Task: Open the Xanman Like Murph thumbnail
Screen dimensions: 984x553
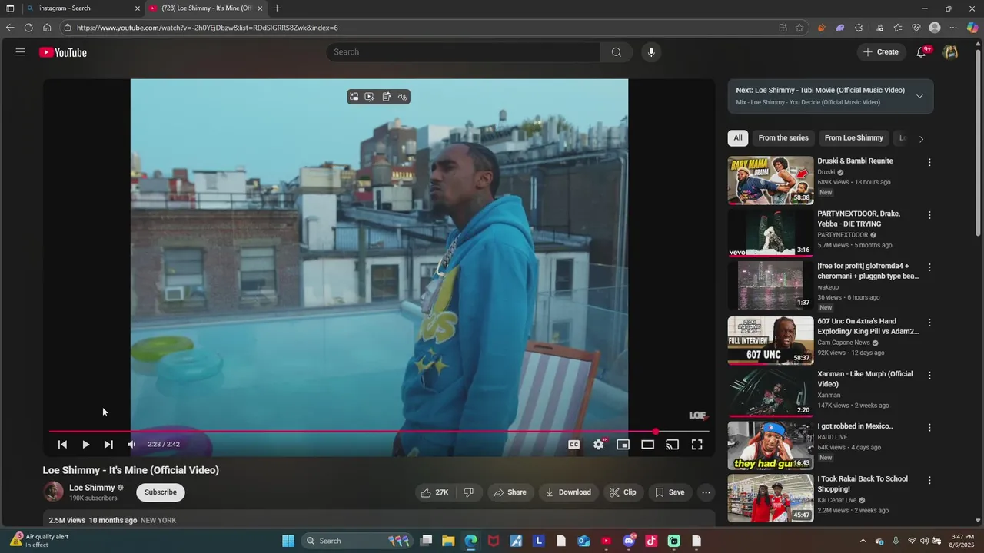Action: [x=770, y=393]
